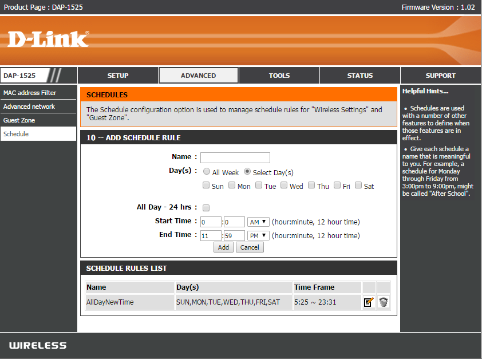Delete the AllDayNewTime rule with trash icon
Viewport: 482px width, 359px height.
point(384,302)
